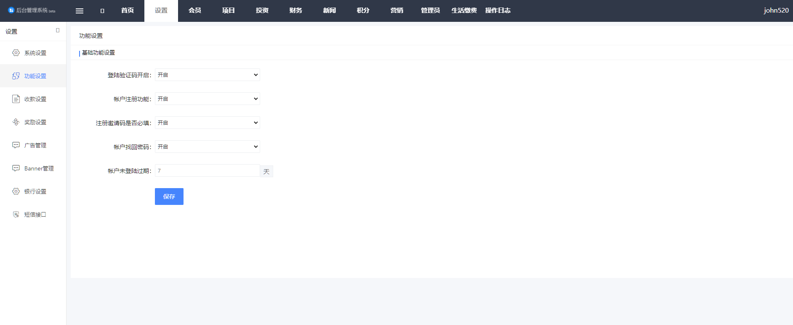
Task: Click the 奖励设置 icon in sidebar
Action: coord(16,122)
